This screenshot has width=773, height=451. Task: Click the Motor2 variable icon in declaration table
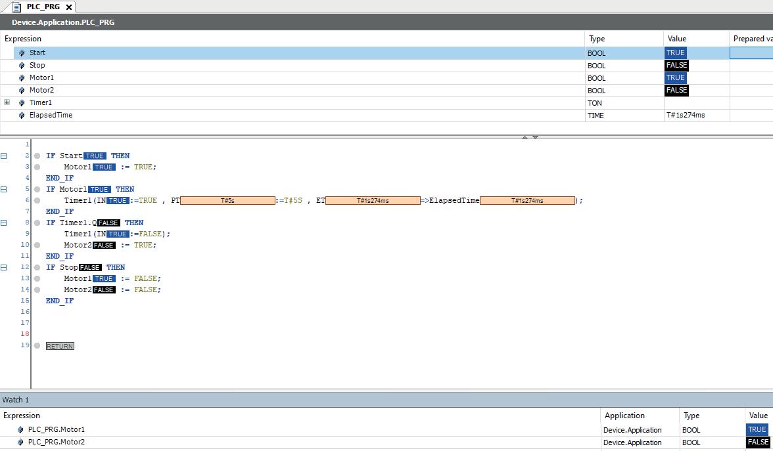[x=21, y=90]
